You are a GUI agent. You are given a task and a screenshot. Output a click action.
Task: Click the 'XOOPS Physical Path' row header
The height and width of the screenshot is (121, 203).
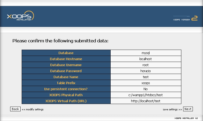(x=66, y=95)
